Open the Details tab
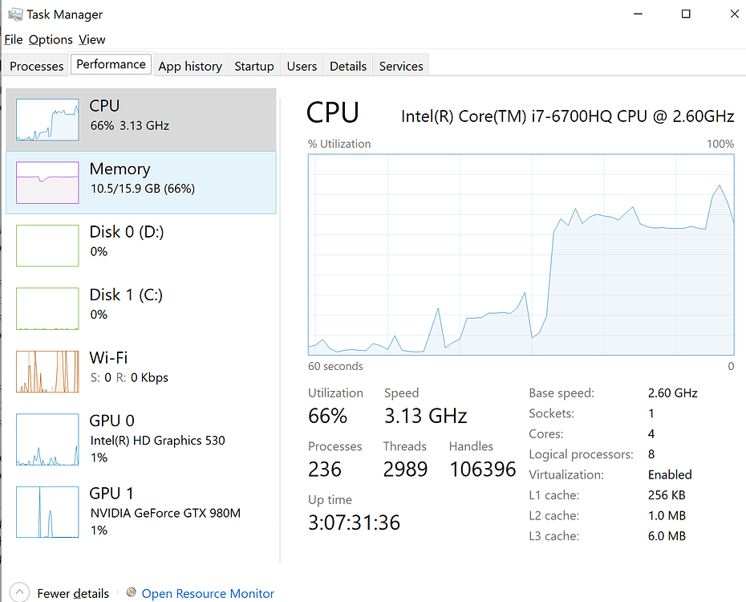 point(348,66)
